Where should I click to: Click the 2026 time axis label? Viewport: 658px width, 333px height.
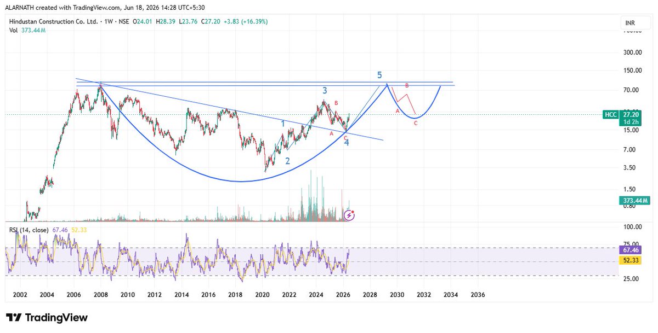[x=343, y=295]
